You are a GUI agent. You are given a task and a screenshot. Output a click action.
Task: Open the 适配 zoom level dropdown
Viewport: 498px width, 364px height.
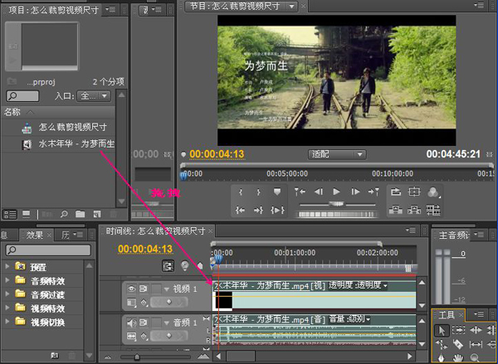click(x=337, y=154)
